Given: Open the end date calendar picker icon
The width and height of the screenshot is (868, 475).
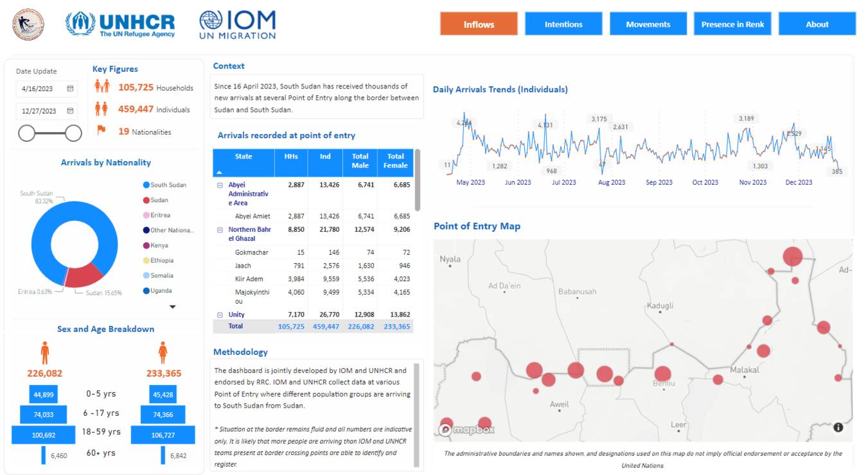Looking at the screenshot, I should (70, 111).
